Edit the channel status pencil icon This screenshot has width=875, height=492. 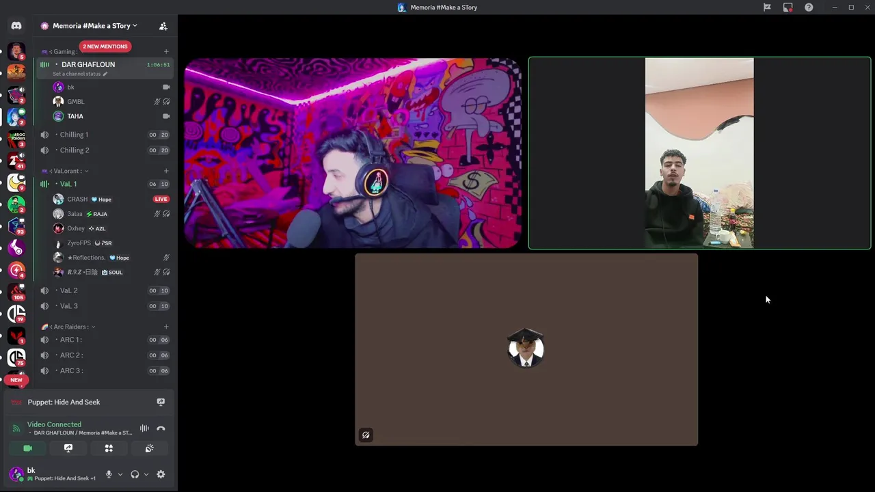click(x=105, y=74)
